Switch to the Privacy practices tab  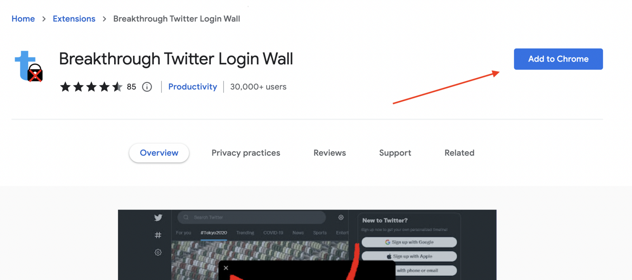[x=246, y=153]
